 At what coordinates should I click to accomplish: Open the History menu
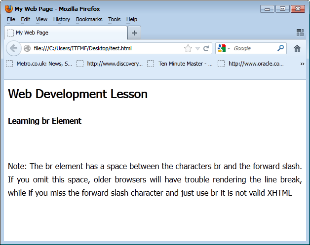coord(62,19)
